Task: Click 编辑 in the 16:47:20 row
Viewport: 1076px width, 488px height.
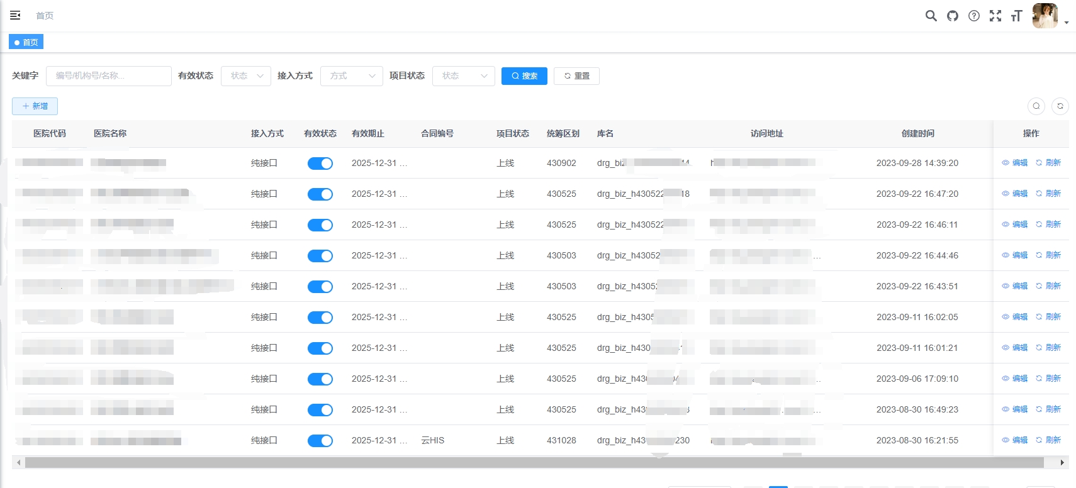Action: (x=1015, y=194)
